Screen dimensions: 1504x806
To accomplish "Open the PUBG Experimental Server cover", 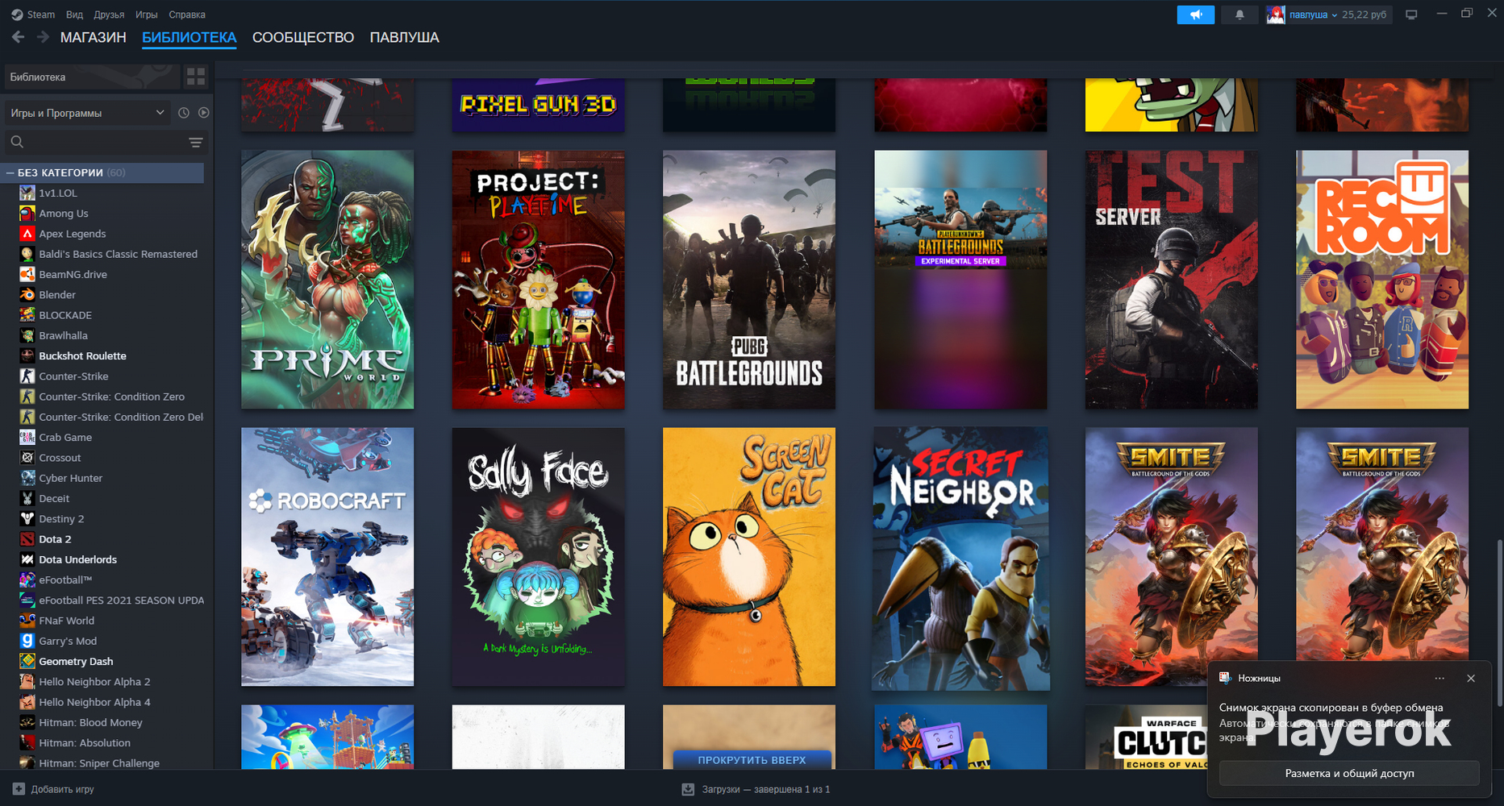I will point(960,280).
